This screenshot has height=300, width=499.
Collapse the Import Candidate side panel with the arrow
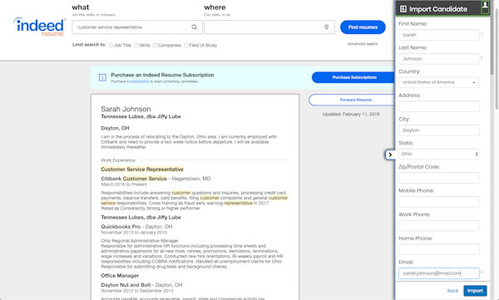390,155
